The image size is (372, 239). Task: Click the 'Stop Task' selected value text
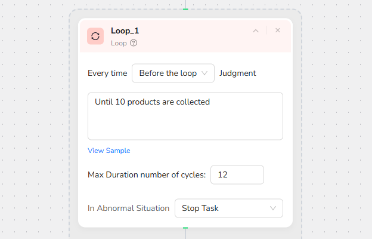pos(200,209)
